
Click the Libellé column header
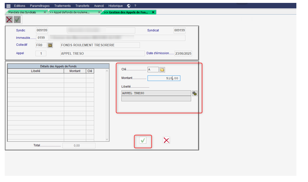36,71
